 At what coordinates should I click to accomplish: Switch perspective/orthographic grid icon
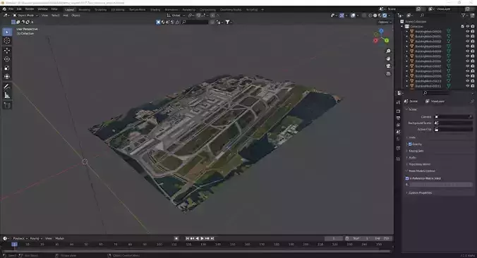pos(388,74)
